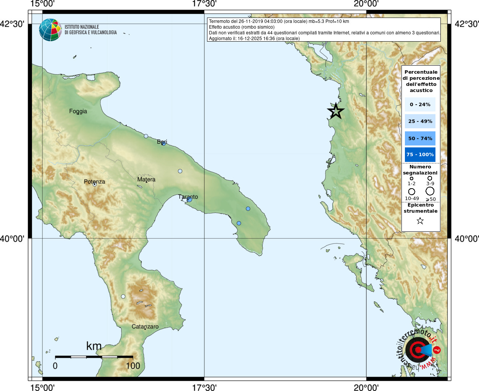479x391 pixels.
Task: Click the INGV globe logo
Action: point(50,30)
